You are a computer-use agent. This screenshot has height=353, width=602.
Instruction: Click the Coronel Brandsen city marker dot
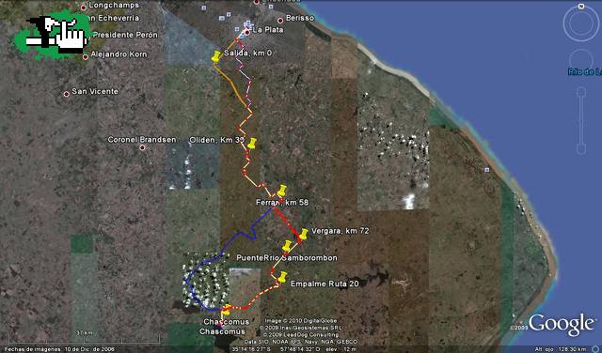coord(142,147)
